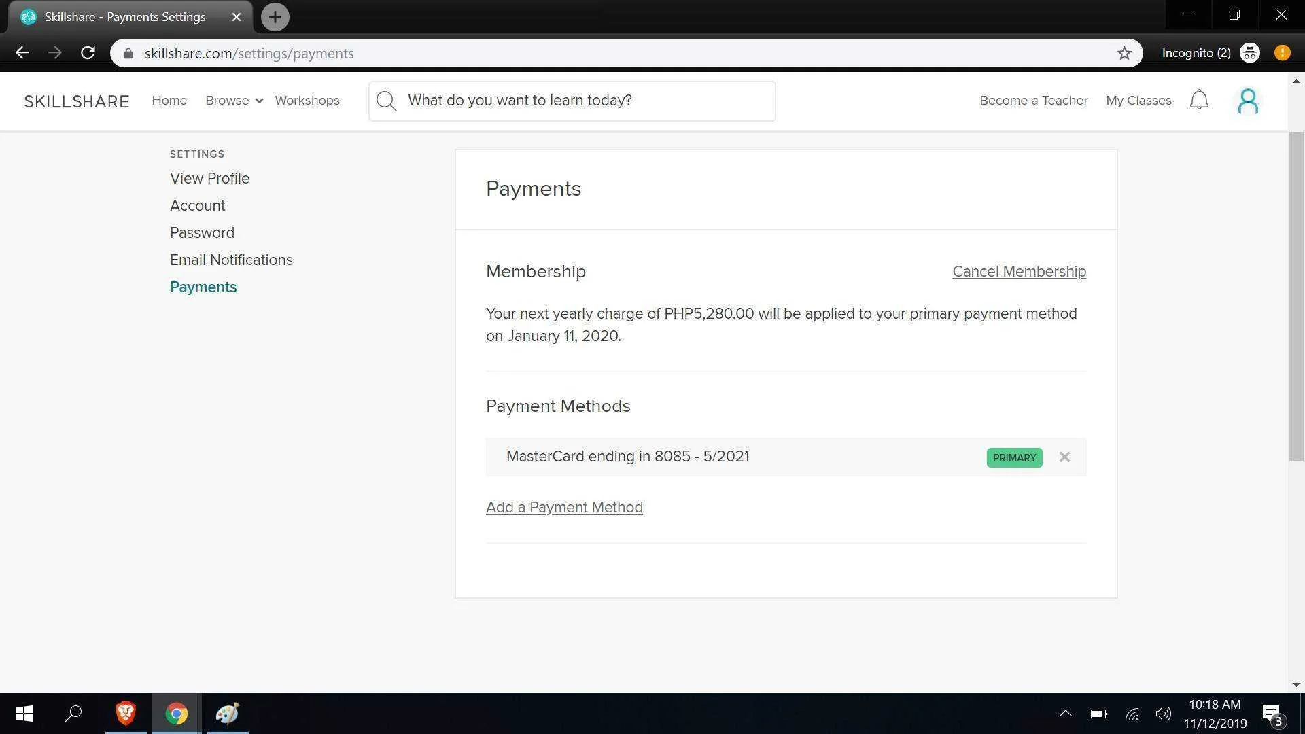The width and height of the screenshot is (1305, 734).
Task: Open My Classes
Action: 1138,101
